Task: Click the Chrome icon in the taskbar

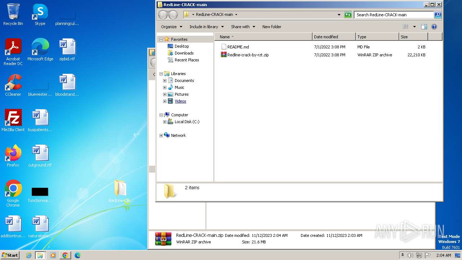Action: point(65,255)
